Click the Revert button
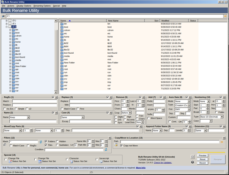This screenshot has width=229, height=175. [x=203, y=163]
